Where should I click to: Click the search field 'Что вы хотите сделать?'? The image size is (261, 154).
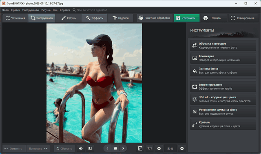pyautogui.click(x=92, y=10)
